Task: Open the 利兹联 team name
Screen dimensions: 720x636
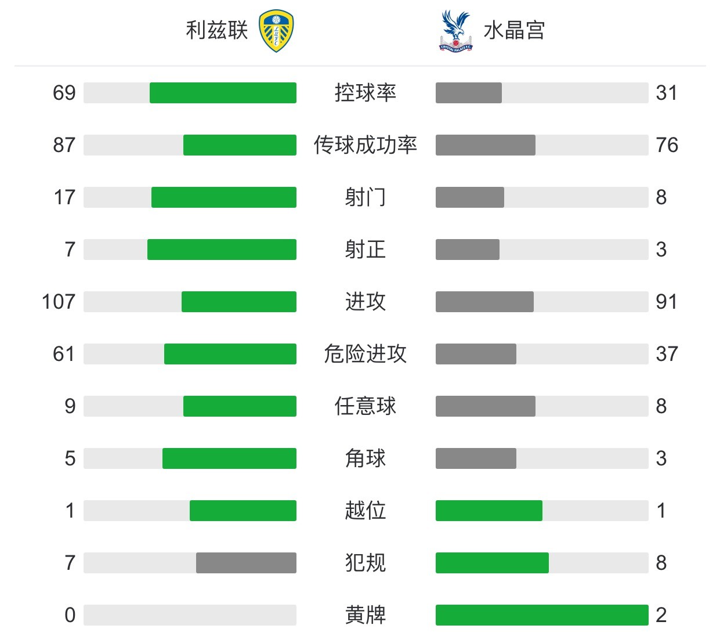Action: pyautogui.click(x=217, y=30)
